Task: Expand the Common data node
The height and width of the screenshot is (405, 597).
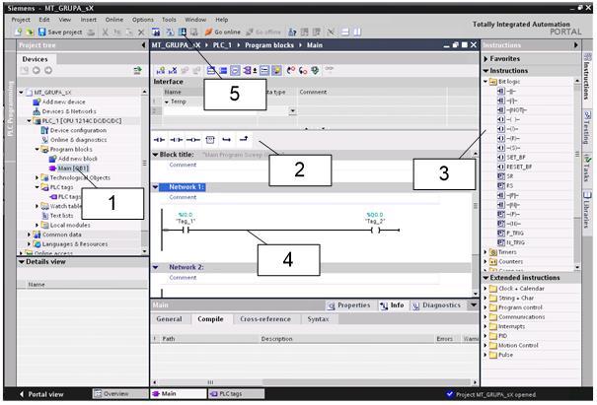Action: [29, 235]
